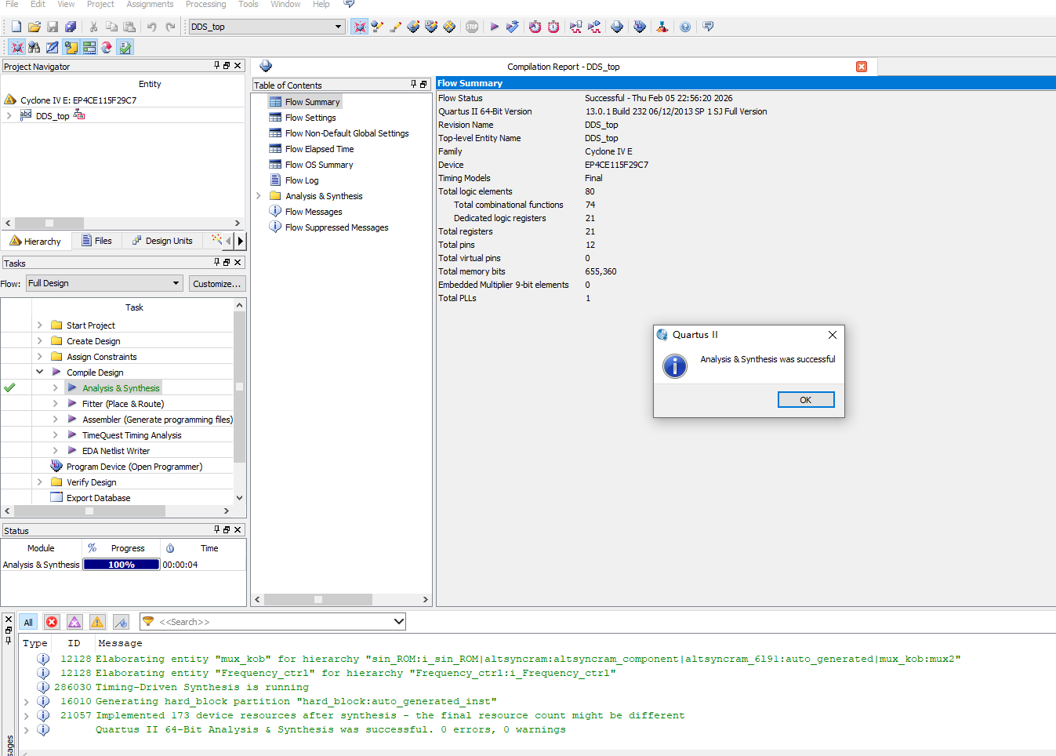Image resolution: width=1056 pixels, height=756 pixels.
Task: Click the New file toolbar icon
Action: [16, 27]
